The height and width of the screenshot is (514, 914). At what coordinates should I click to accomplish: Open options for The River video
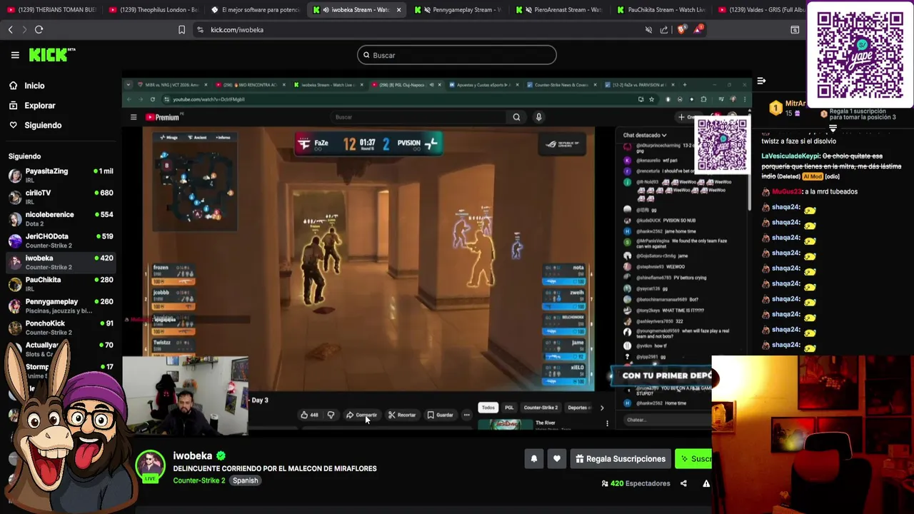(x=607, y=423)
